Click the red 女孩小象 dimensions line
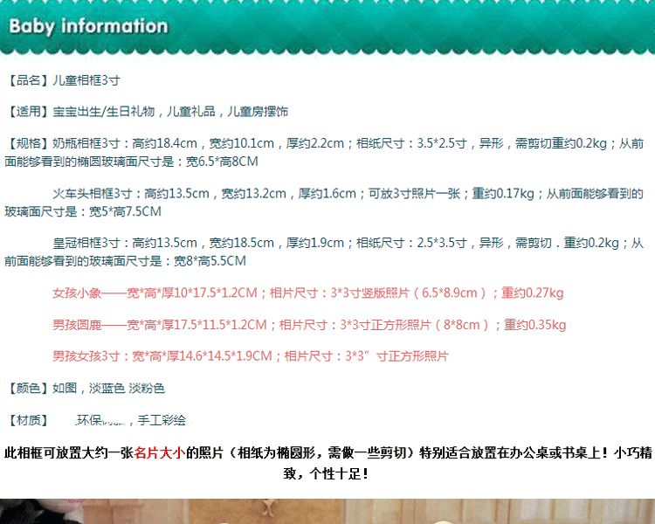This screenshot has height=524, width=655. pos(308,293)
